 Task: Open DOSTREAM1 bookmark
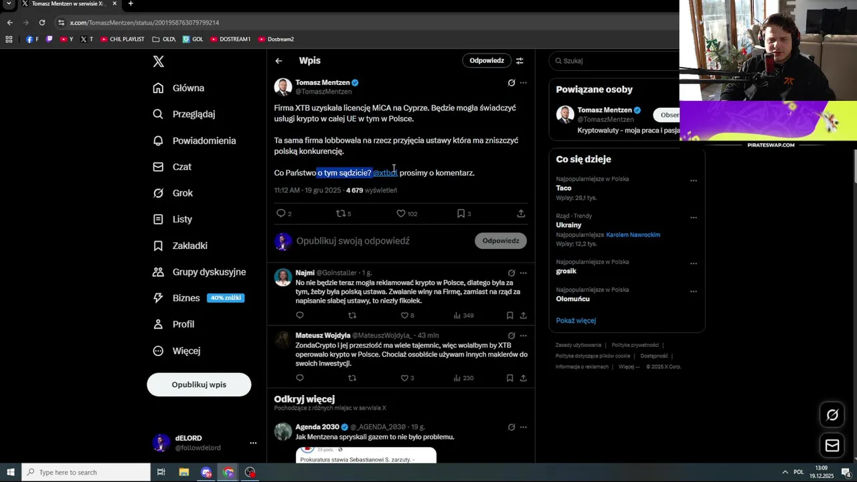point(230,39)
